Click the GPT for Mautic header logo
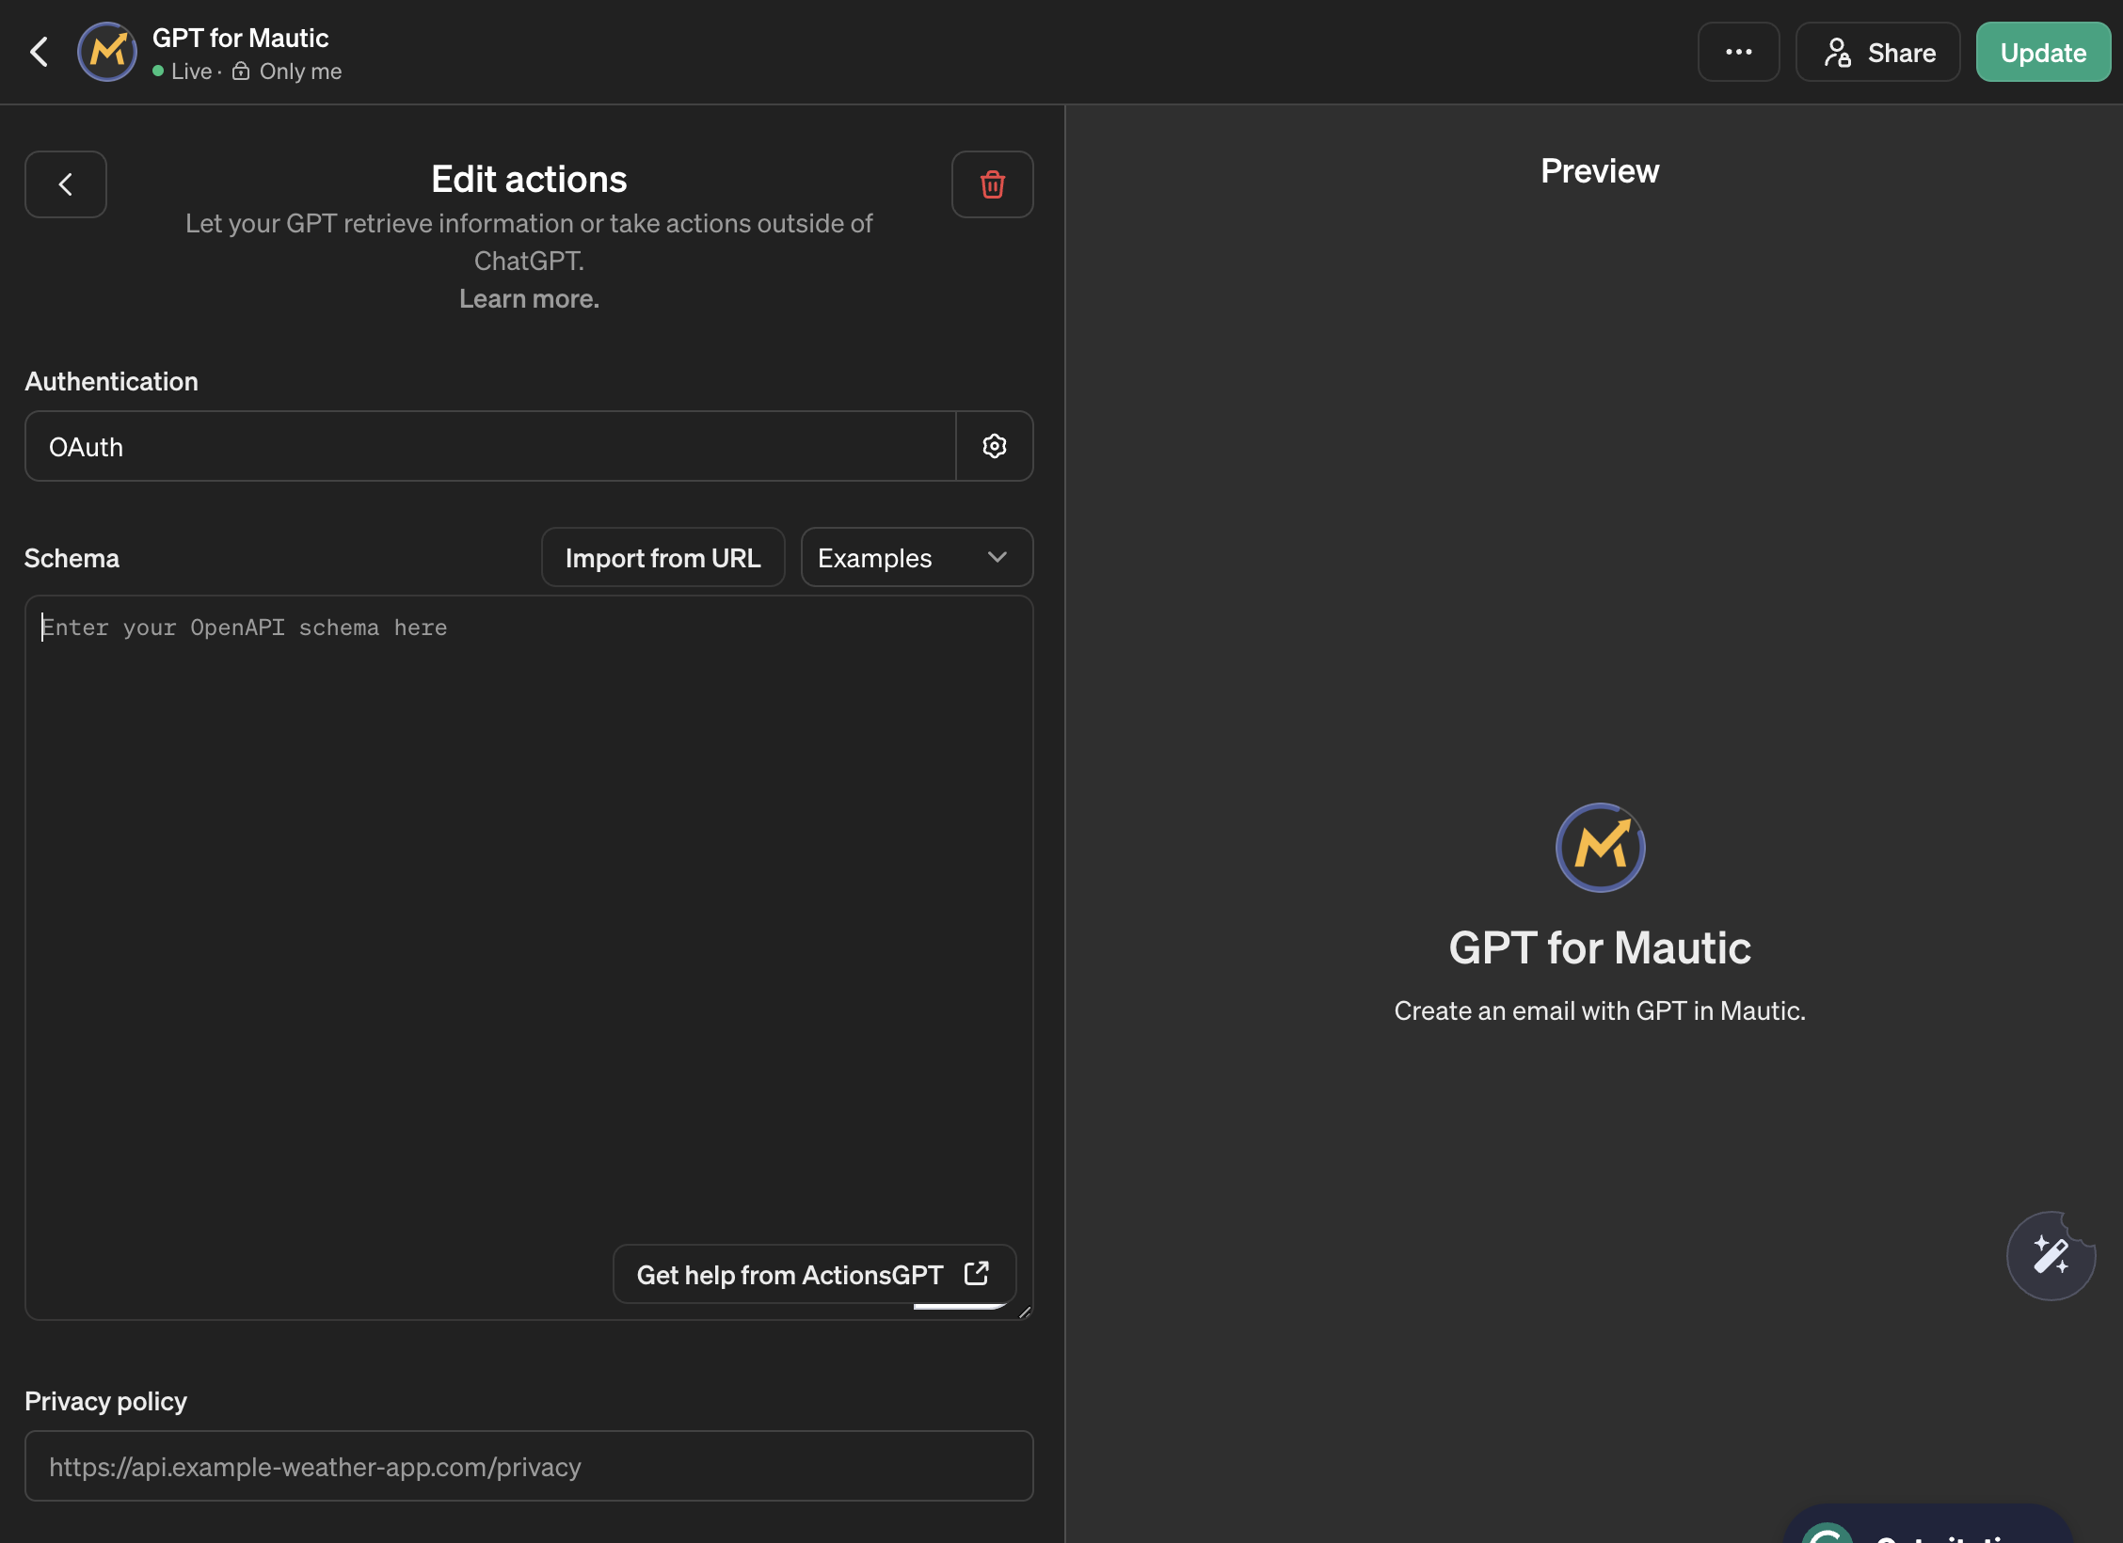 106,52
